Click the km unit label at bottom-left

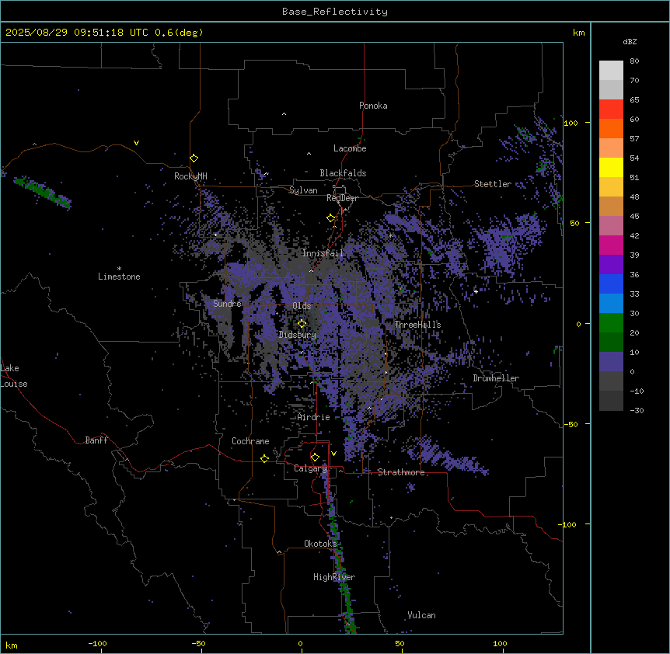click(12, 645)
